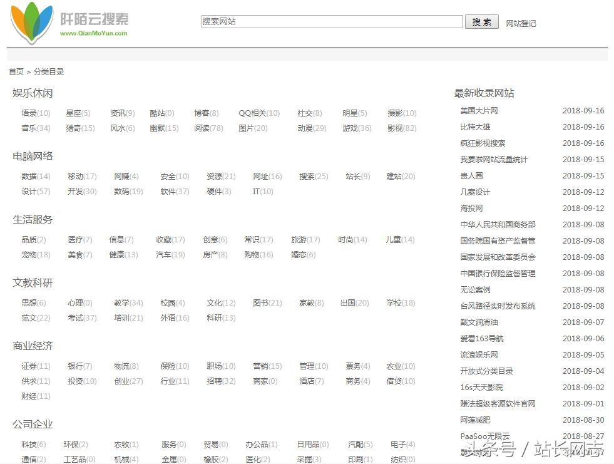Open 考试(37) category
The height and width of the screenshot is (464, 614).
82,318
